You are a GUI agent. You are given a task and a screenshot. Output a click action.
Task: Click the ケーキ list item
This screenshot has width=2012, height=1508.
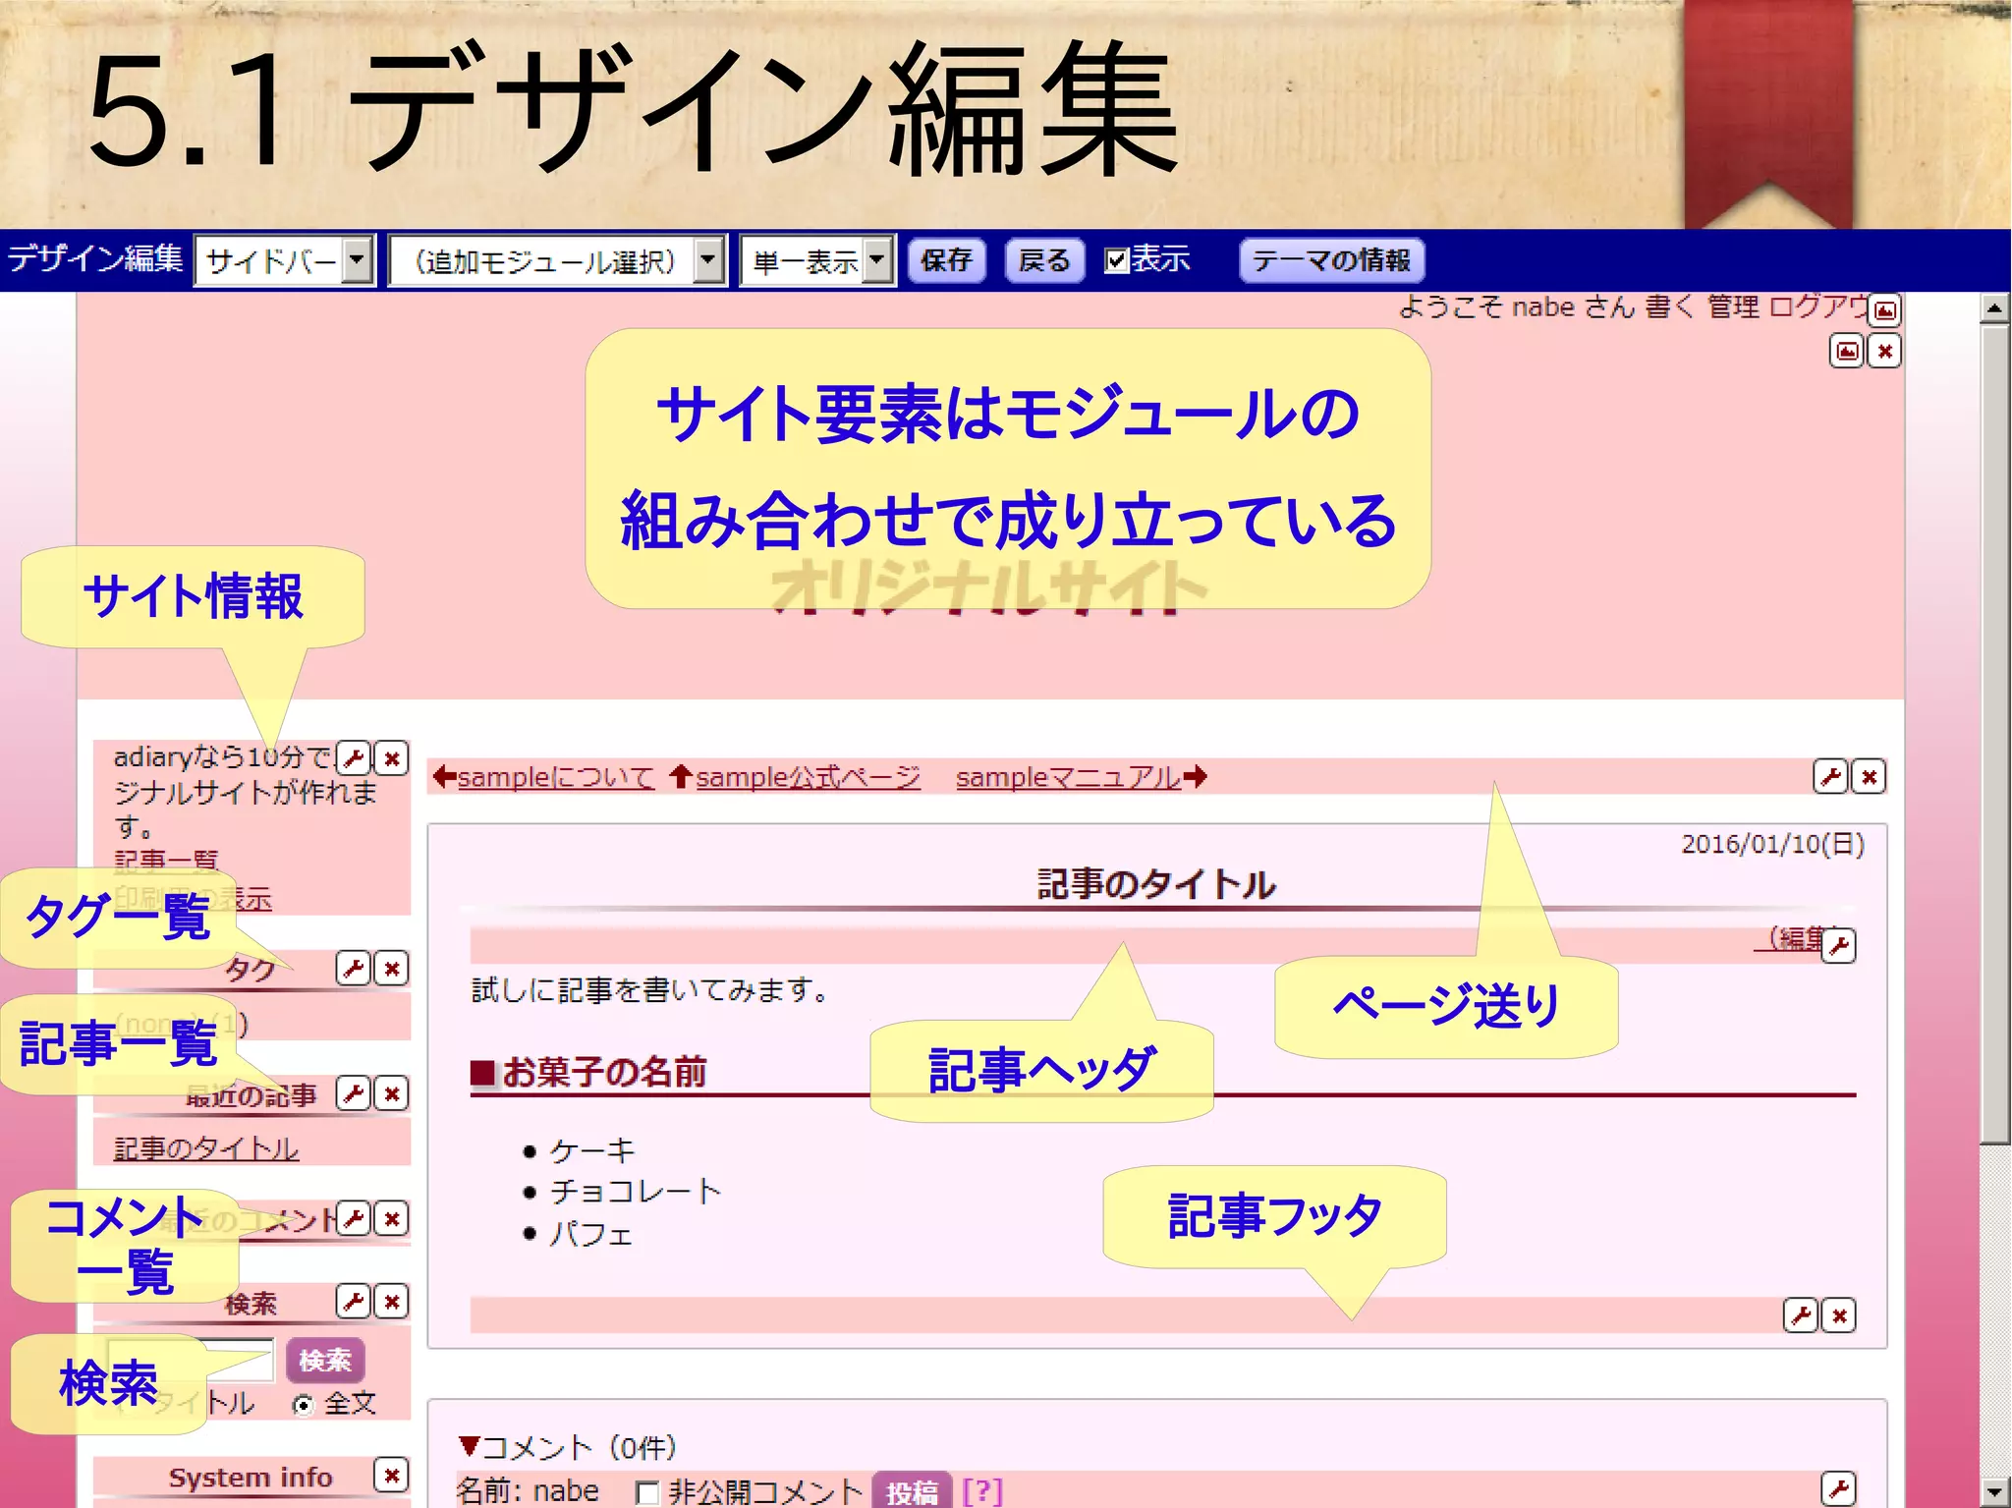592,1150
